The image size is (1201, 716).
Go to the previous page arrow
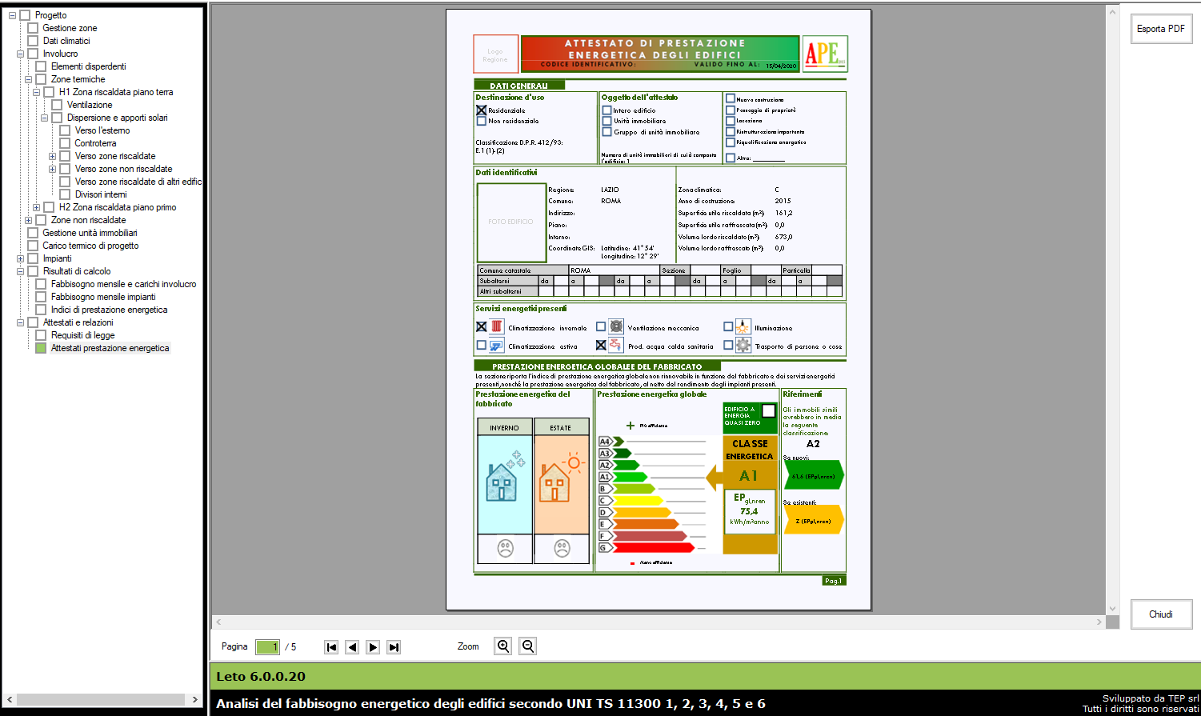(x=352, y=647)
